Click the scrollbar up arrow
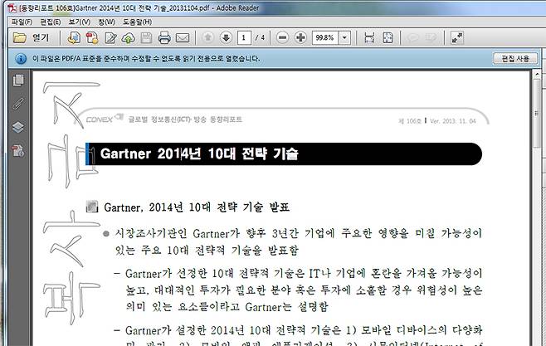This screenshot has width=546, height=346. tap(537, 74)
